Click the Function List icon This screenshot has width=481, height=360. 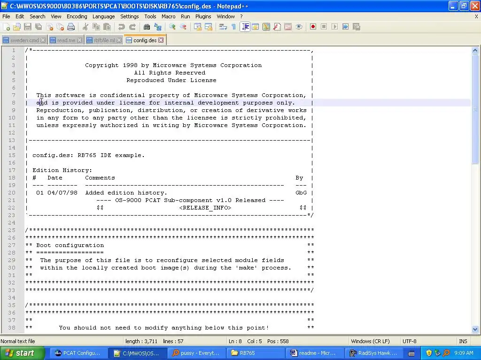(277, 27)
